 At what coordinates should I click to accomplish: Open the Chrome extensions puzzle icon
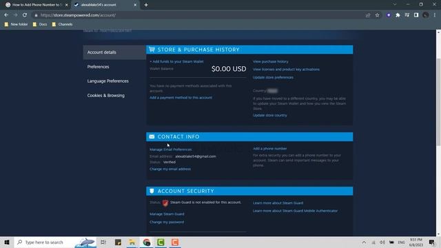click(398, 15)
